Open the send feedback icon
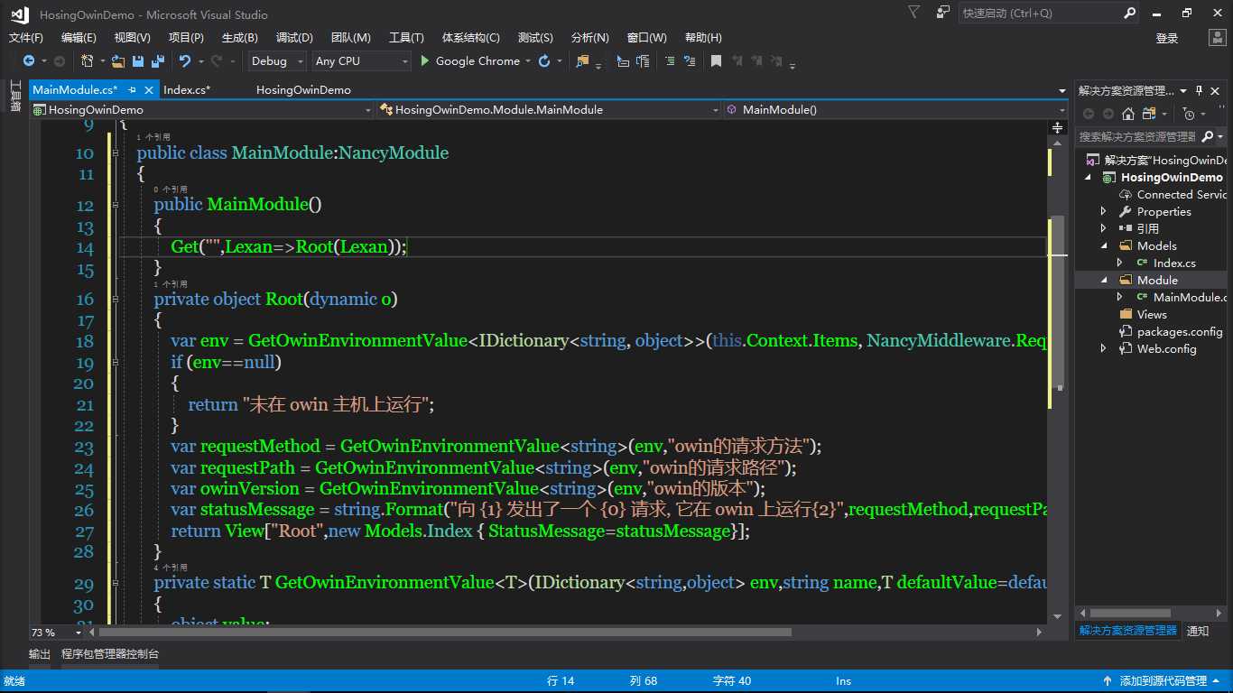 tap(943, 13)
